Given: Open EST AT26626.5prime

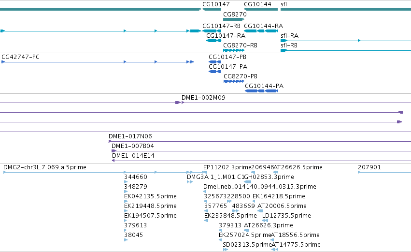Looking at the screenshot, I should pos(298,167).
